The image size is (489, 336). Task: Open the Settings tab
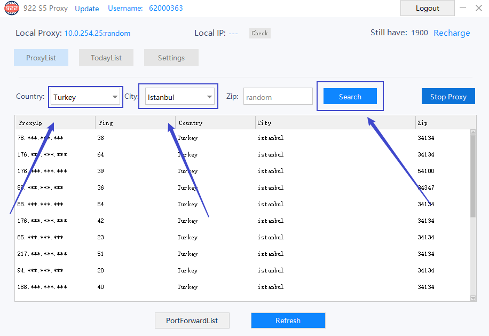pyautogui.click(x=171, y=58)
